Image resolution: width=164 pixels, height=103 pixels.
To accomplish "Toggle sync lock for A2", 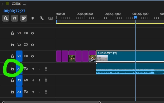I will [26, 80].
